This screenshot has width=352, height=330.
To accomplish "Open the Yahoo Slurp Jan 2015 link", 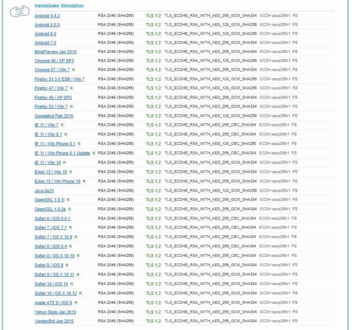I will point(55,312).
